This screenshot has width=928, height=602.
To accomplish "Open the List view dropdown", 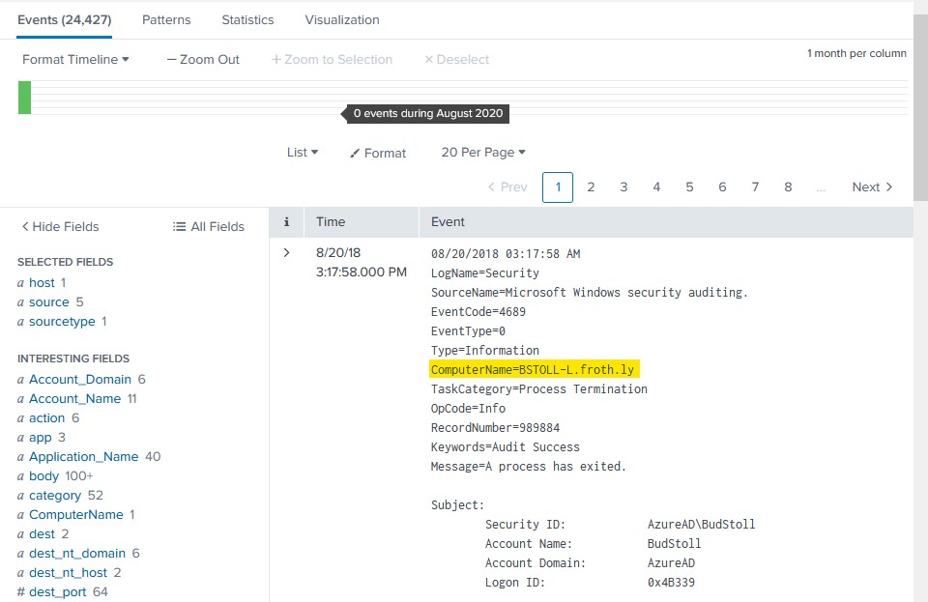I will [303, 153].
